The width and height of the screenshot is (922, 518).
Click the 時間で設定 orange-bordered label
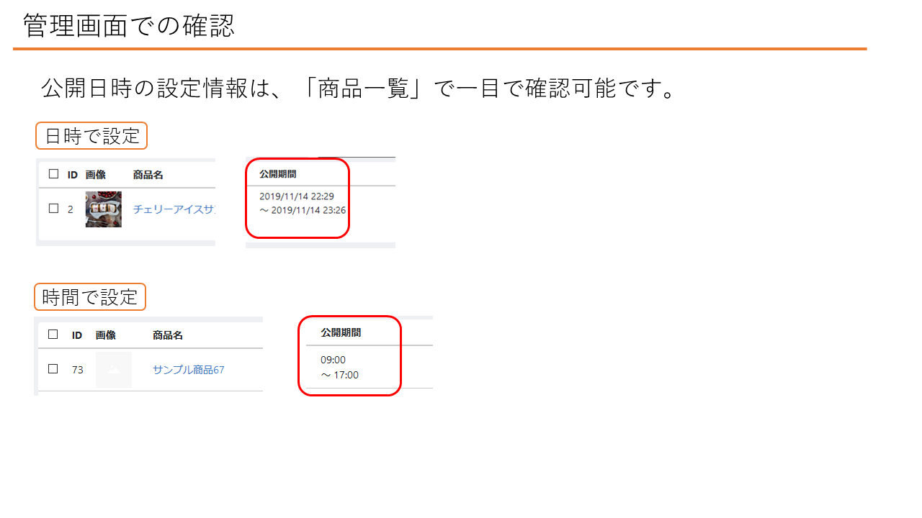[90, 297]
